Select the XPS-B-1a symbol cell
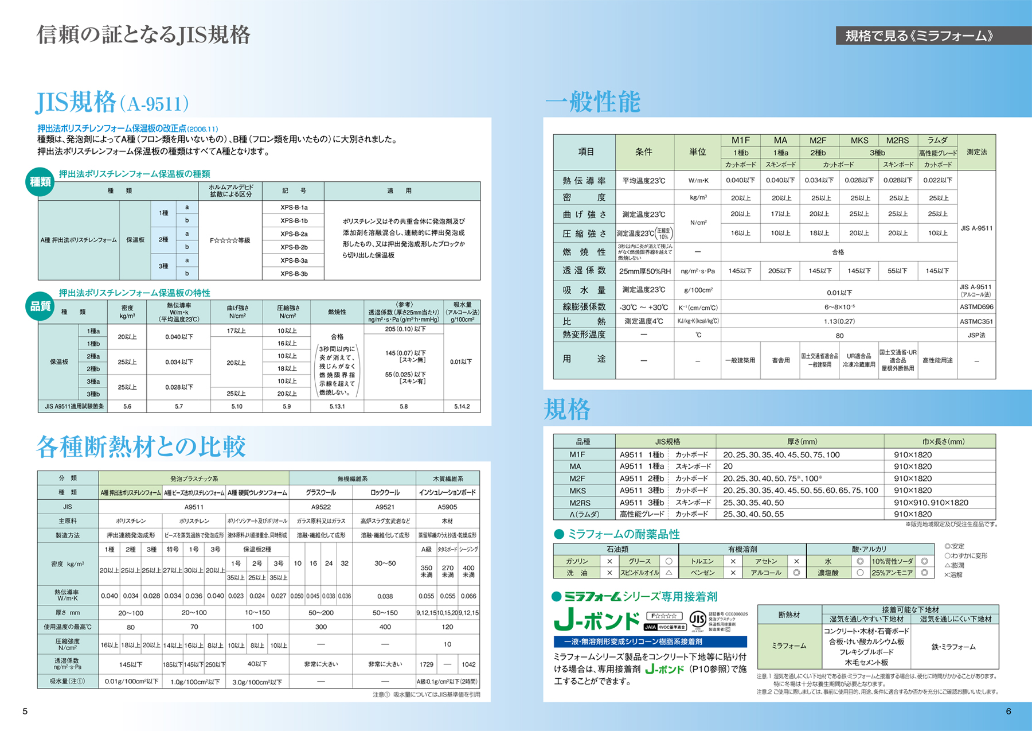The width and height of the screenshot is (1032, 731). point(294,207)
